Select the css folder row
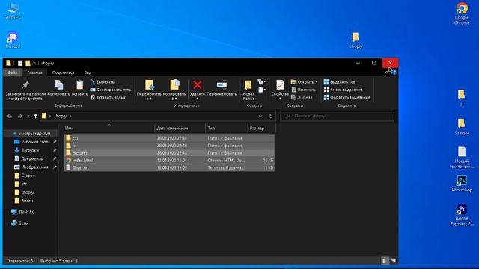This screenshot has width=479, height=269. point(169,138)
